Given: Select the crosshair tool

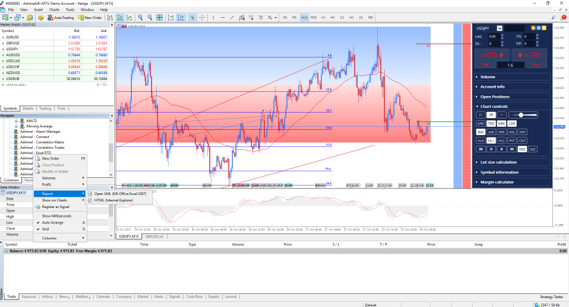Looking at the screenshot, I should point(202,17).
